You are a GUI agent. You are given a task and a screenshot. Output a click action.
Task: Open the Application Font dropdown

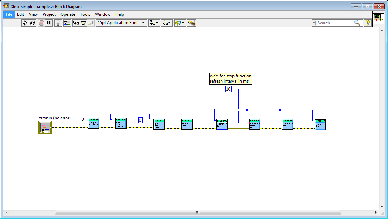click(x=143, y=23)
